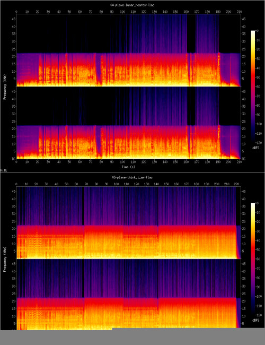Click the upper channel spectrogram of lunar_hearts

[x=129, y=50]
